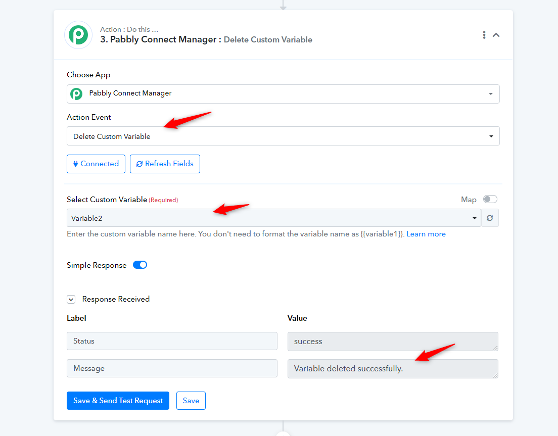558x436 pixels.
Task: Open the Learn more link
Action: 426,234
